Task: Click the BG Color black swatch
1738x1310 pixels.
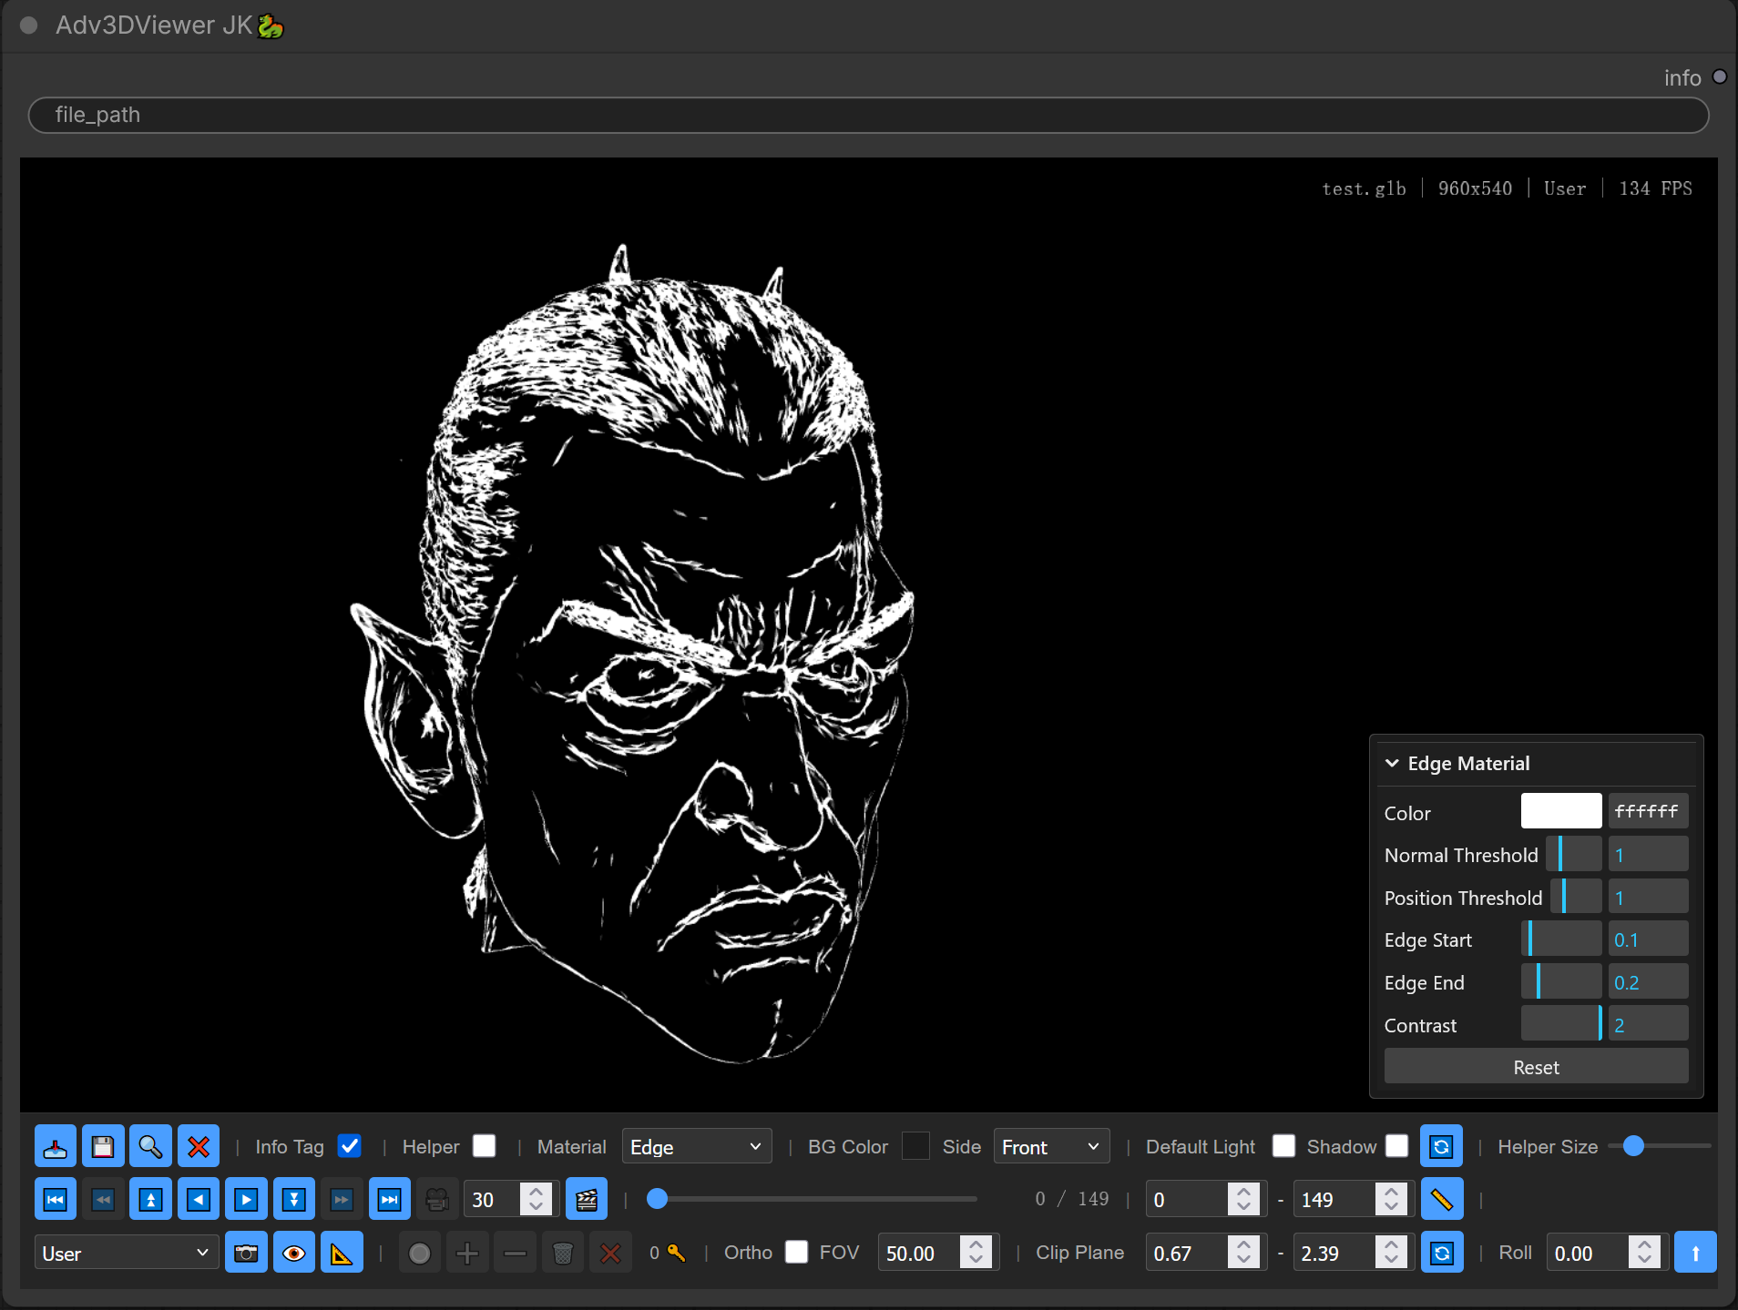Action: click(915, 1146)
